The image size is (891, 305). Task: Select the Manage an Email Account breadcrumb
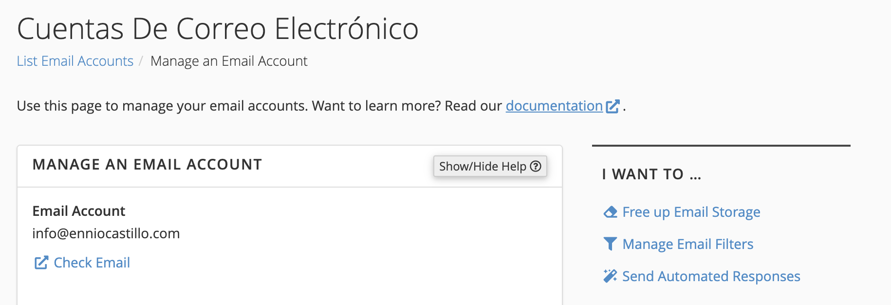point(229,61)
